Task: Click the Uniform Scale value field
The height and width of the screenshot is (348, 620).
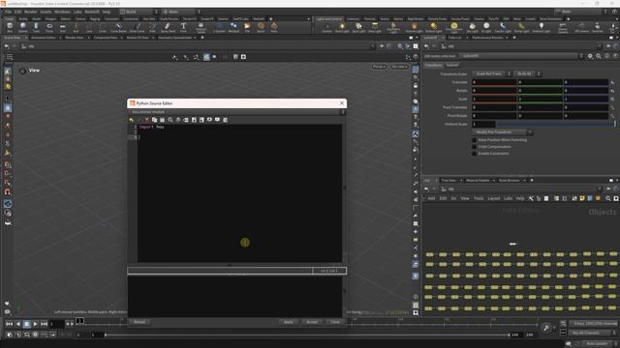Action: pyautogui.click(x=483, y=124)
